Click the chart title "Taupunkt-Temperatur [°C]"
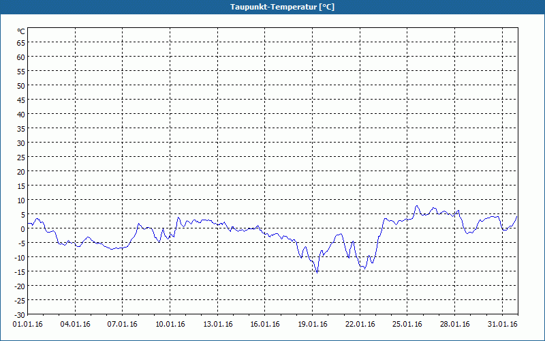 [x=282, y=7]
